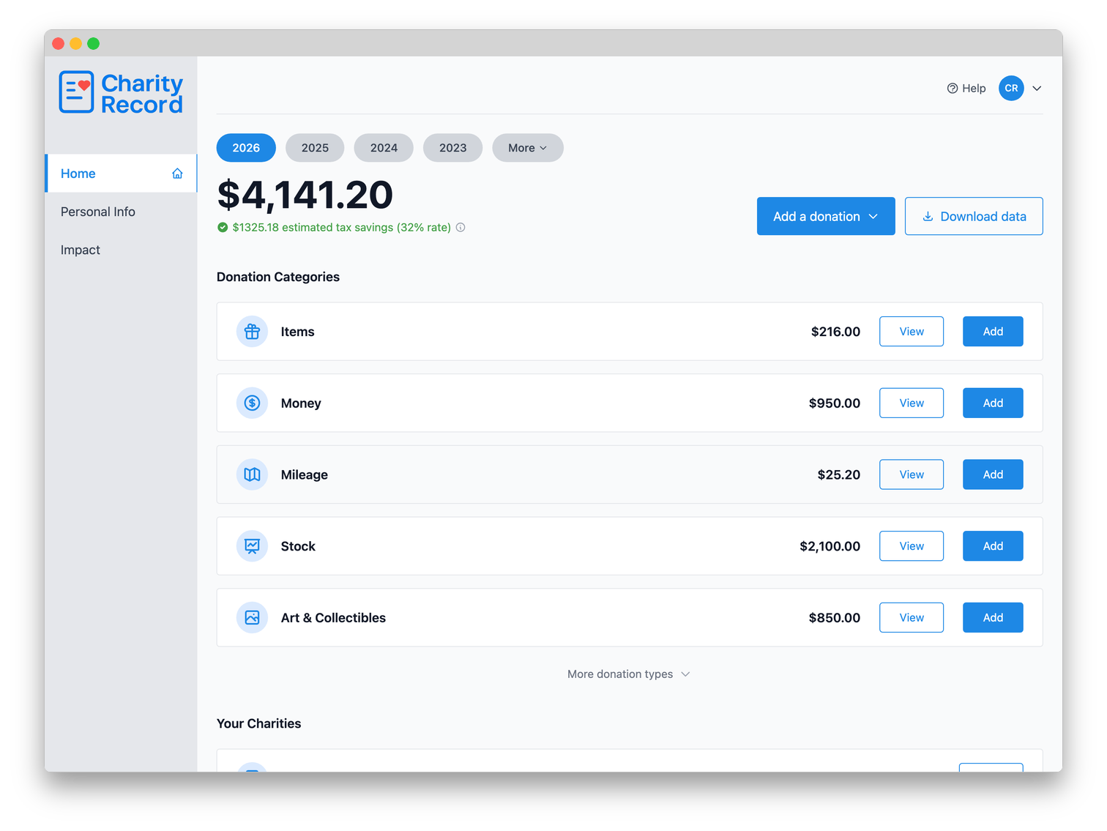Click the $25.20 Mileage amount
The height and width of the screenshot is (831, 1107).
[839, 474]
